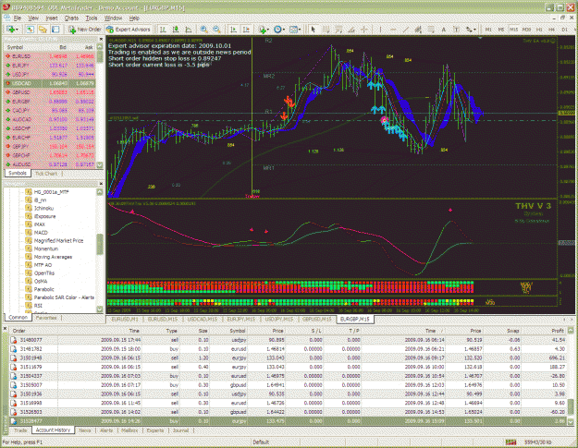
Task: Toggle the Expert Advisors button
Action: tap(129, 30)
